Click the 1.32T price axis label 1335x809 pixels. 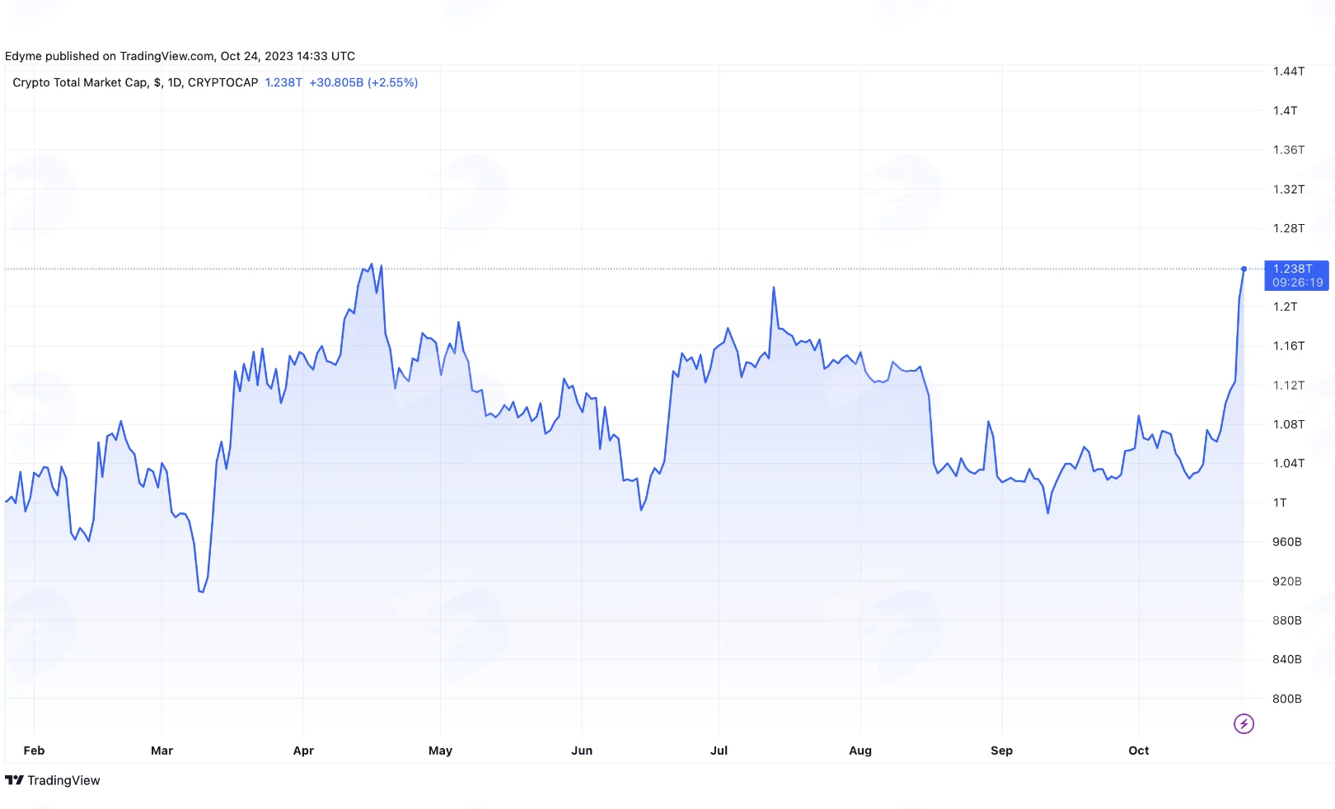1289,189
